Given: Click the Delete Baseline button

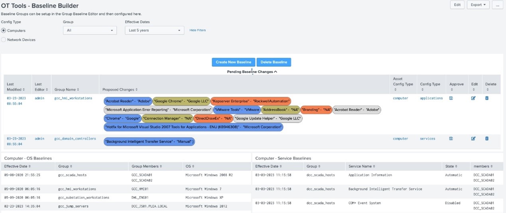Looking at the screenshot, I should tap(274, 62).
